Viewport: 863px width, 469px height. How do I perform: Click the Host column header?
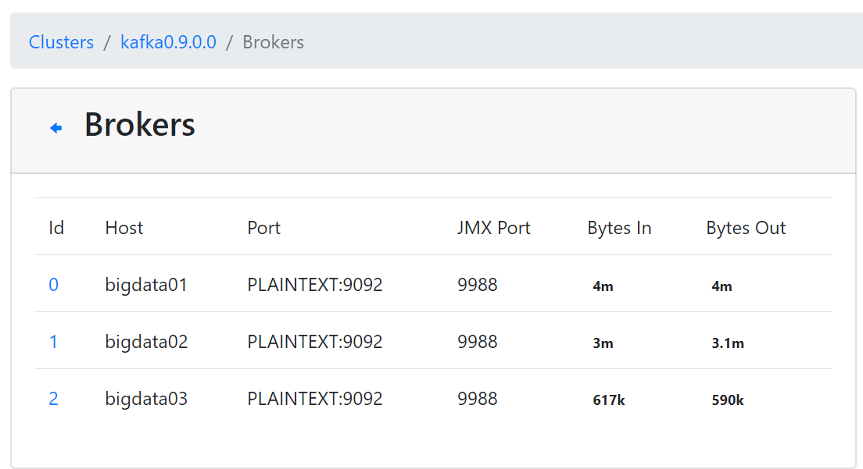click(124, 228)
